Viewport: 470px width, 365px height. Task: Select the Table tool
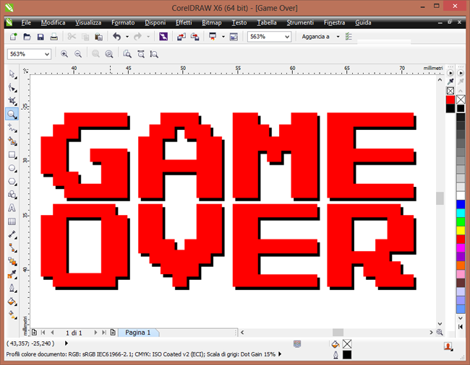(x=12, y=221)
